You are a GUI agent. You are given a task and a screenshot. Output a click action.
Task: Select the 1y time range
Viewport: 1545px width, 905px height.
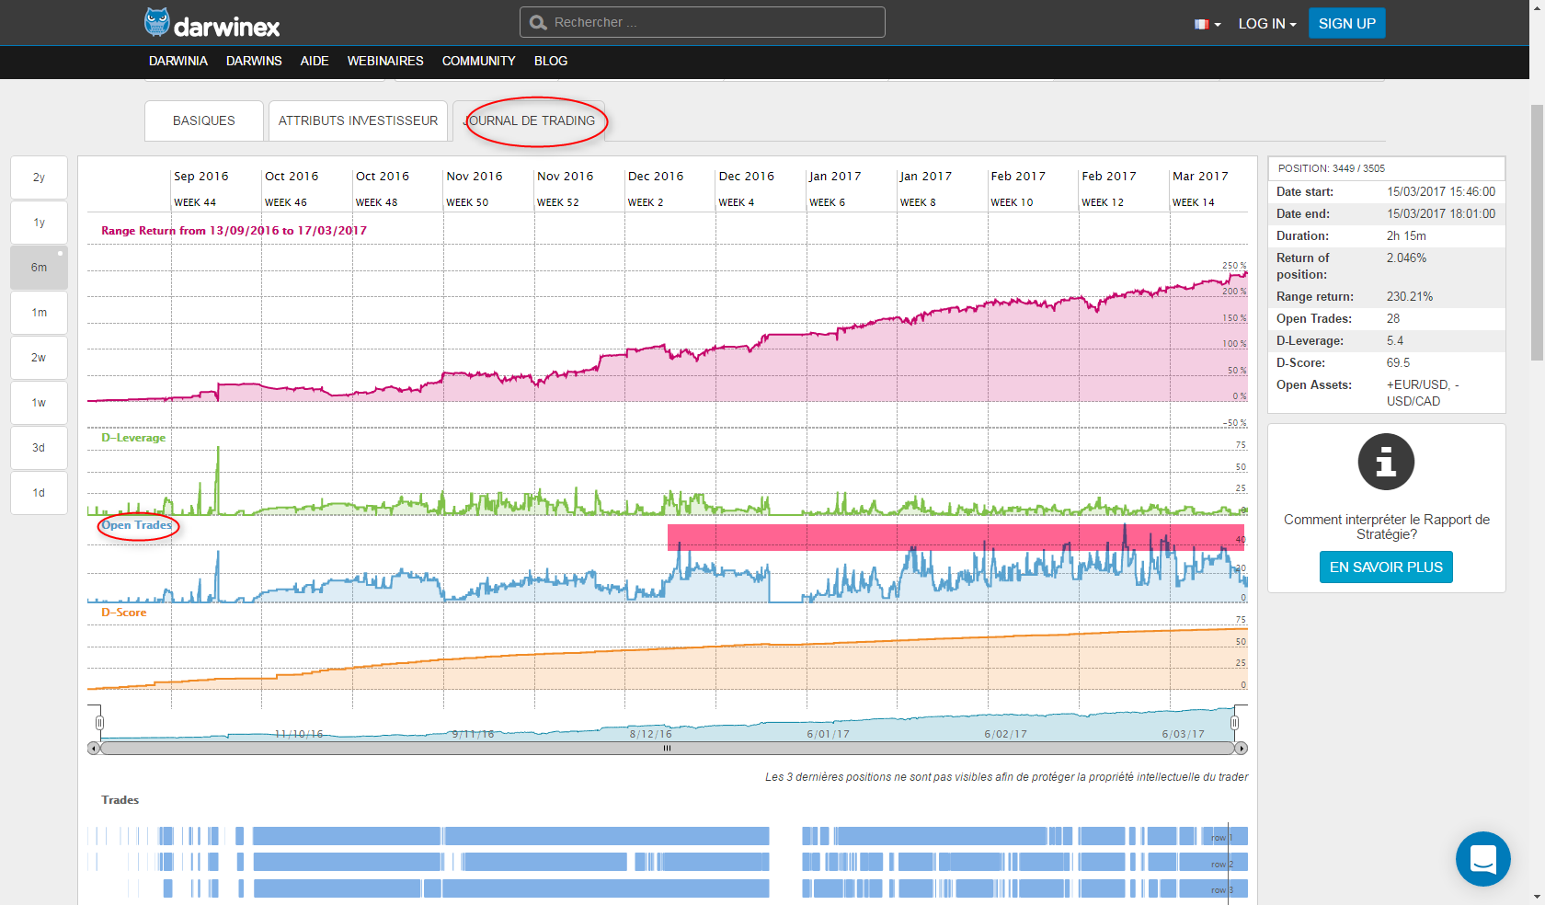(x=39, y=223)
